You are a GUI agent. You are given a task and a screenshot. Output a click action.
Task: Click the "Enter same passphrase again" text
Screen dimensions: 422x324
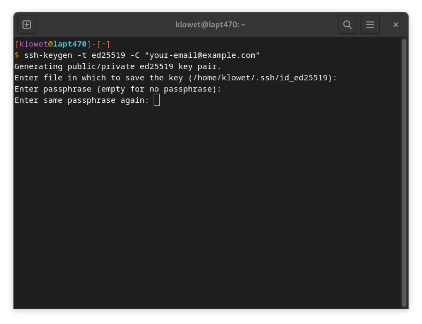(x=80, y=100)
